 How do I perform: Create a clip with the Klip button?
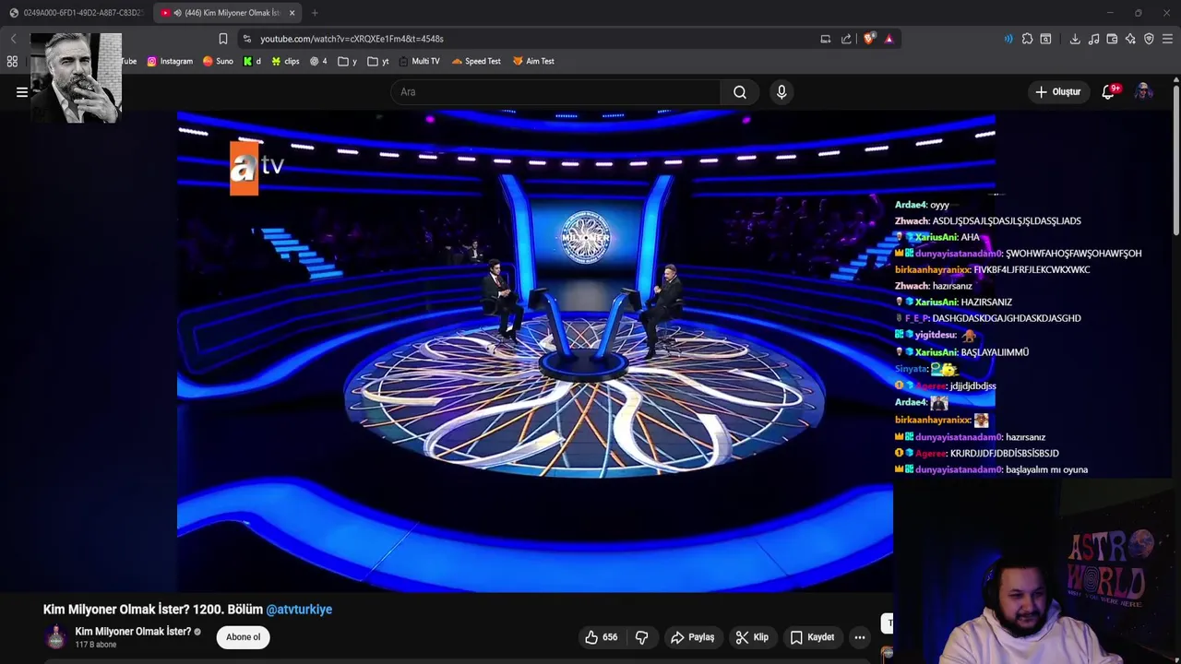coord(752,637)
